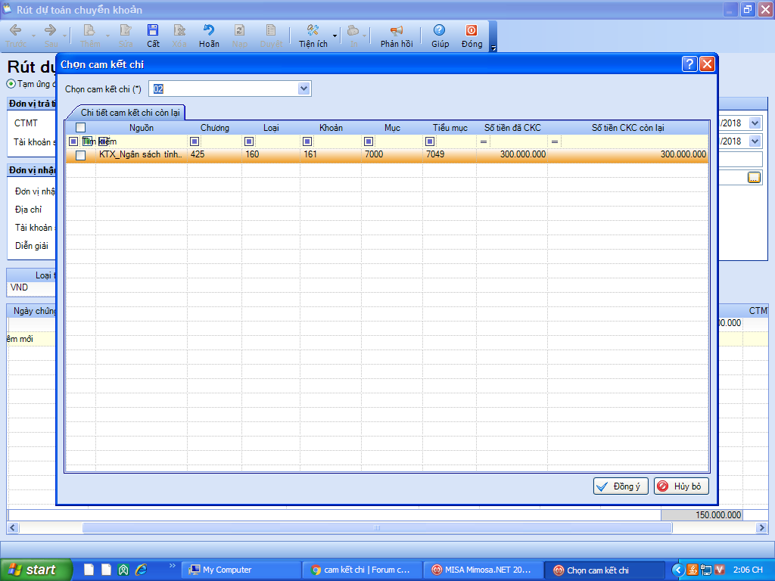The width and height of the screenshot is (775, 581).
Task: Click the Đóng (close form) toolbar icon
Action: tap(472, 35)
